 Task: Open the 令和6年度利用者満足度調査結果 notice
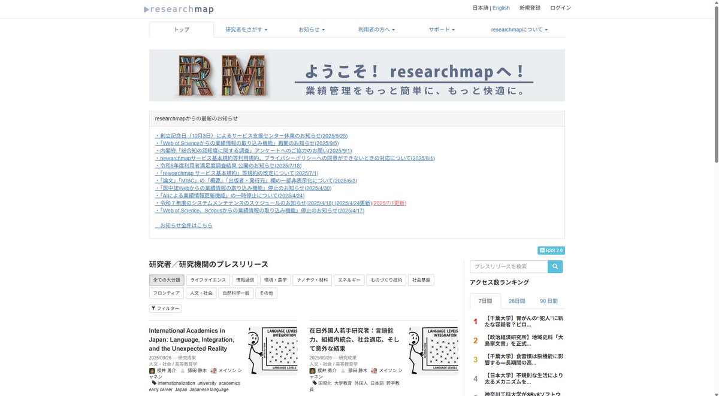click(x=228, y=166)
